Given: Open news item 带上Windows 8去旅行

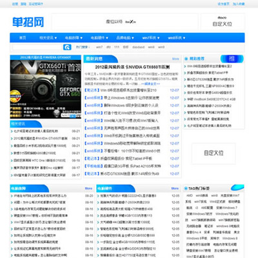Looking at the screenshot, I should tap(132, 98).
